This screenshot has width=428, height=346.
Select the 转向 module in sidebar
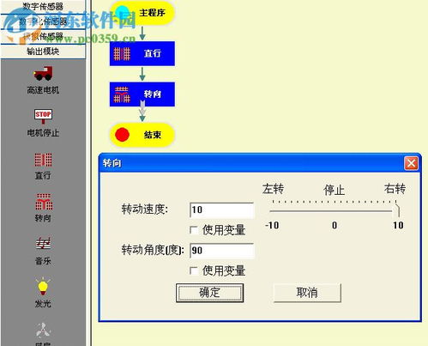click(x=44, y=202)
